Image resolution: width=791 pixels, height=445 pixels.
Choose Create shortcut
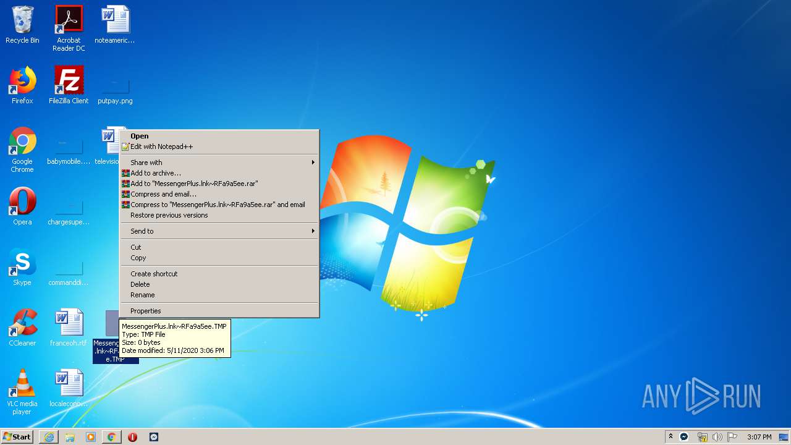coord(219,274)
